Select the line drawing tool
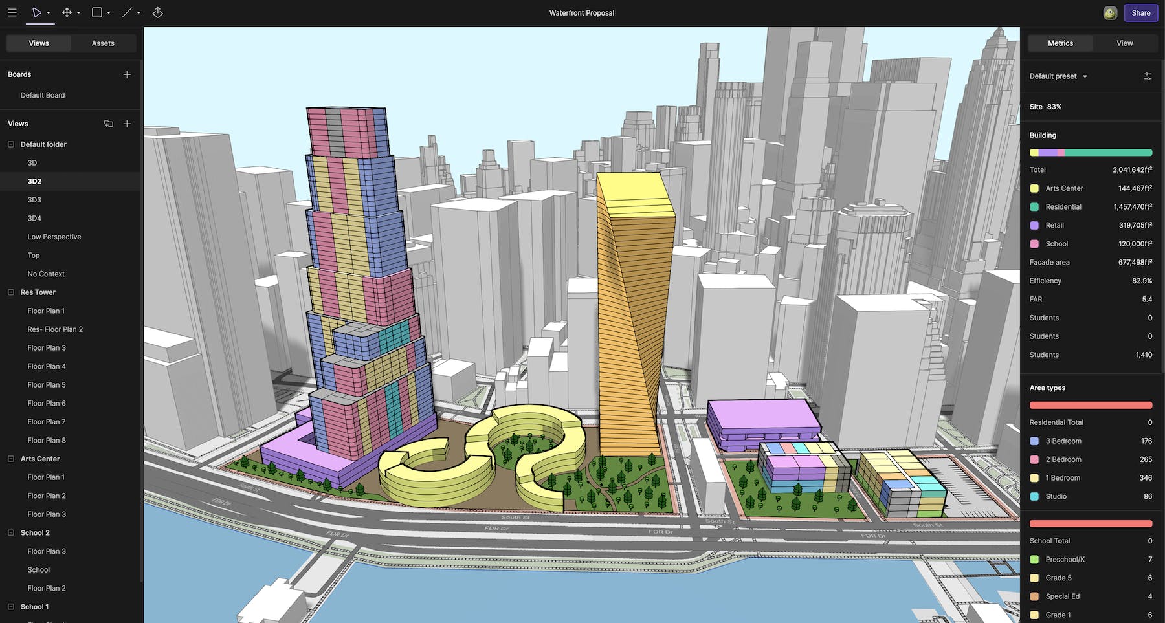1165x623 pixels. pyautogui.click(x=126, y=12)
